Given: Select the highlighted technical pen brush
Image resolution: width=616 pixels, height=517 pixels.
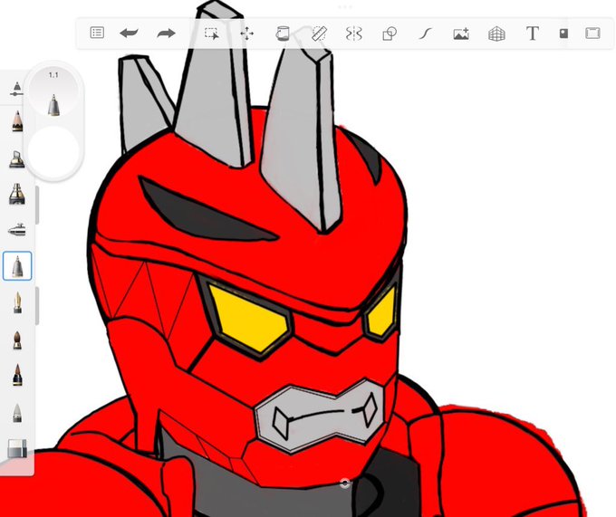Looking at the screenshot, I should pos(17,266).
